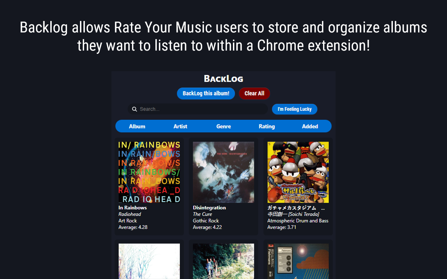Sort albums by date Added

coord(310,126)
